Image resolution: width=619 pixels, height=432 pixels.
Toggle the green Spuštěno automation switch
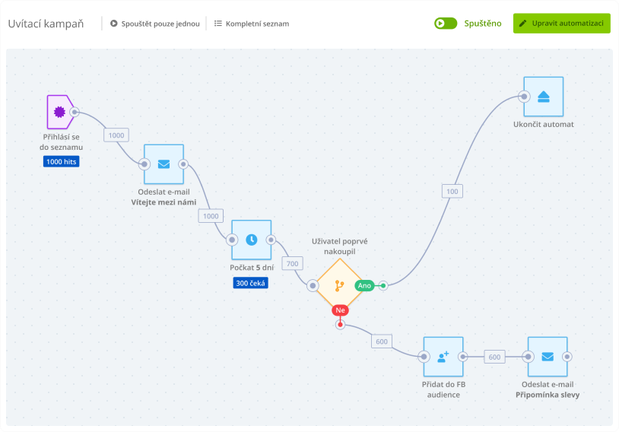coord(446,23)
